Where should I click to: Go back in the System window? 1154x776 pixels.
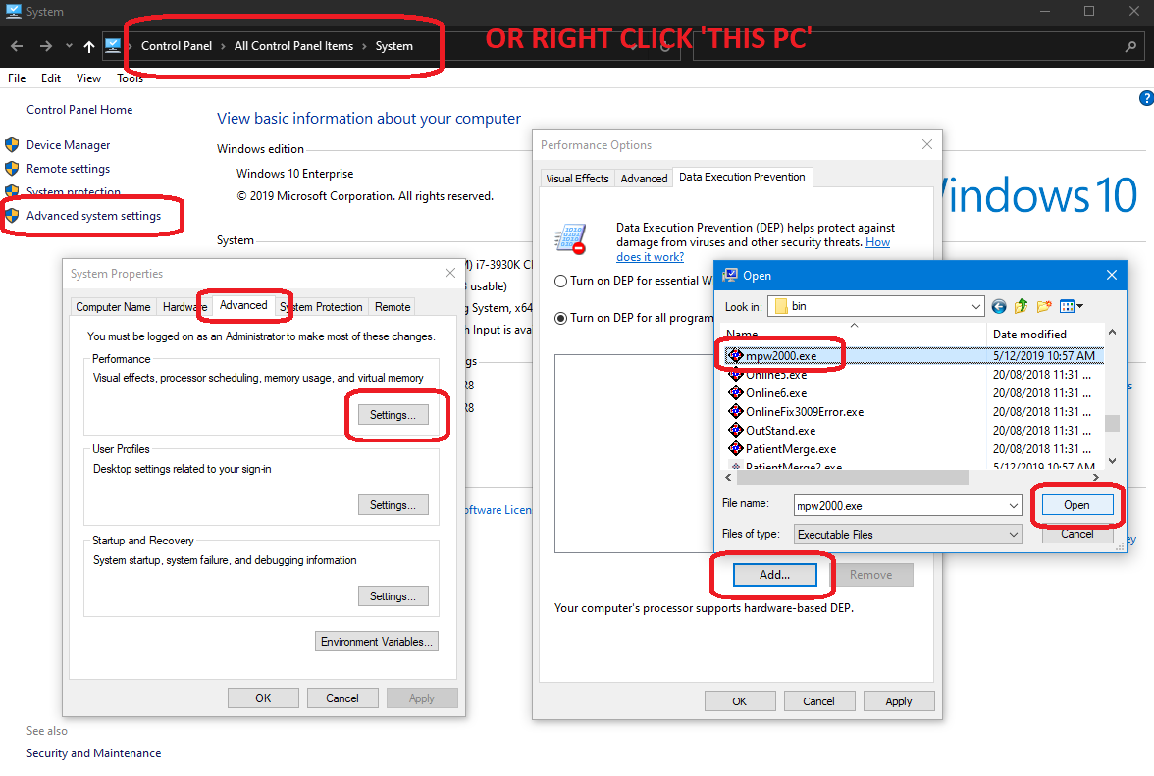(17, 46)
